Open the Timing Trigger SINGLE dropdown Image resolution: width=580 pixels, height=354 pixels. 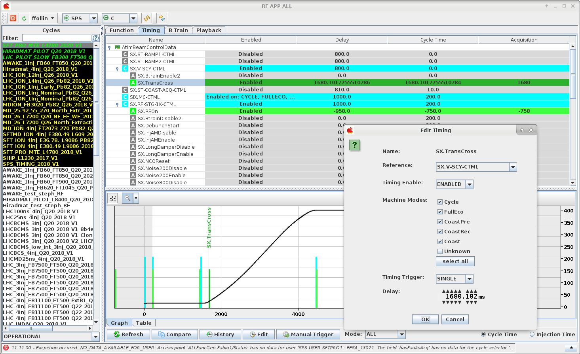pos(470,279)
